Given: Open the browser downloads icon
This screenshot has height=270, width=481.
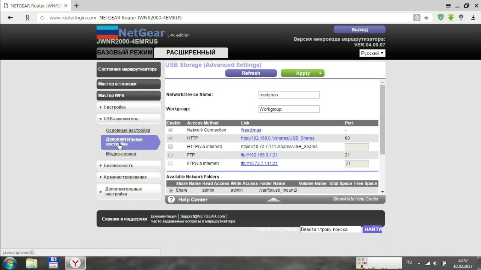Looking at the screenshot, I should (473, 18).
